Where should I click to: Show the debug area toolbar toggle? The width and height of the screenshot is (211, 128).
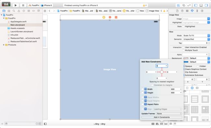[x=201, y=6]
